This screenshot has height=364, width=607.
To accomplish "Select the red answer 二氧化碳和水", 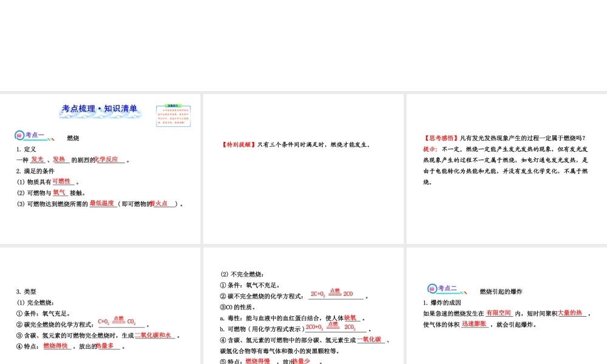I will click(153, 335).
